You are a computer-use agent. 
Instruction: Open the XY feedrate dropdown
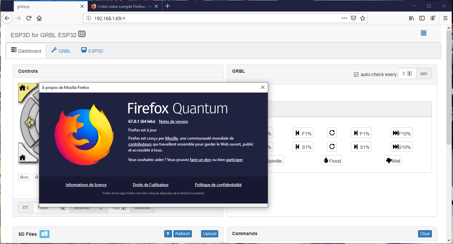pyautogui.click(x=63, y=208)
